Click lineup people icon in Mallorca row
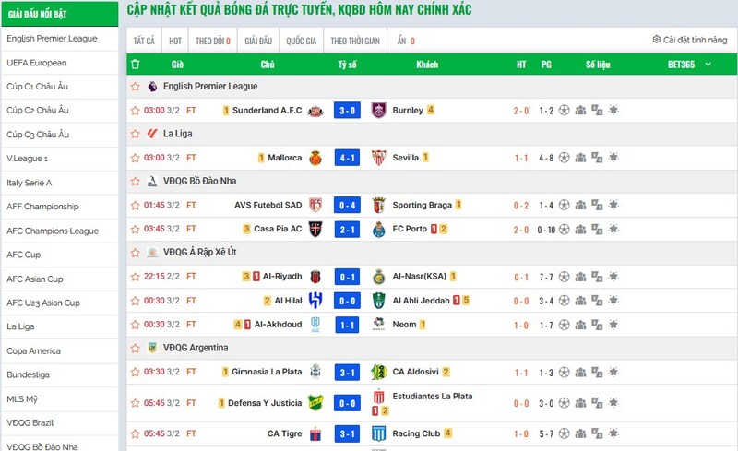Viewport: 738px width, 451px height. pyautogui.click(x=580, y=158)
